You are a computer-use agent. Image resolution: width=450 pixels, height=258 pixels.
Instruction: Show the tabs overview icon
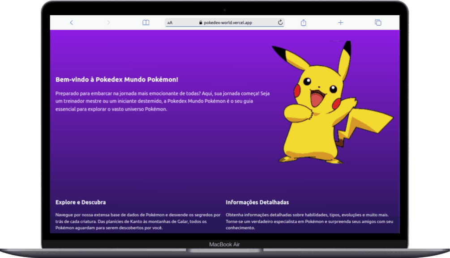tap(378, 22)
